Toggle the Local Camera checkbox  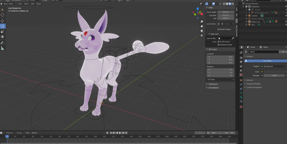[218, 24]
